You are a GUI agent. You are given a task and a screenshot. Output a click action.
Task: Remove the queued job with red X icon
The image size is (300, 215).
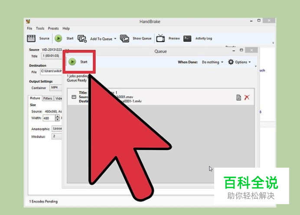tap(247, 97)
